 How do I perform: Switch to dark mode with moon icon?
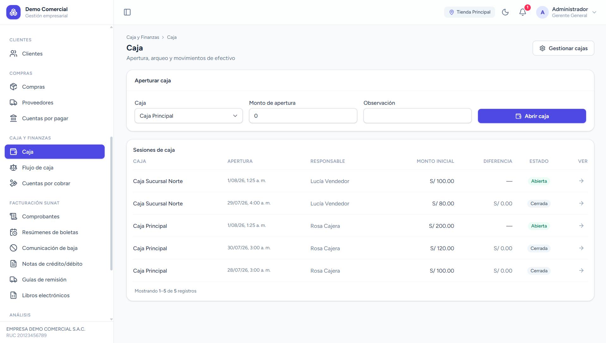505,12
